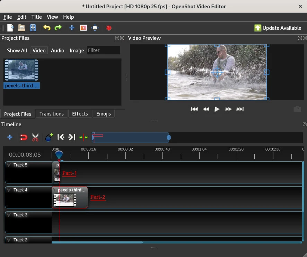Click the project files Filter input field
The height and width of the screenshot is (257, 307).
pos(103,50)
